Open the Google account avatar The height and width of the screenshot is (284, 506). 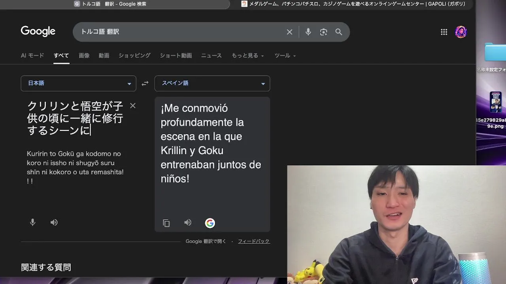click(x=461, y=32)
